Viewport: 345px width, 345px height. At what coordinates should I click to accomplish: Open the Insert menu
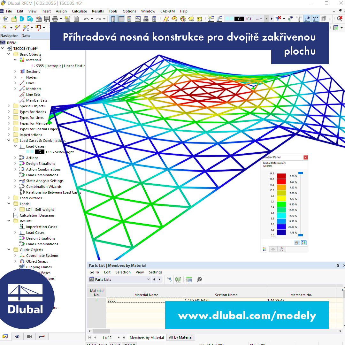pos(46,11)
